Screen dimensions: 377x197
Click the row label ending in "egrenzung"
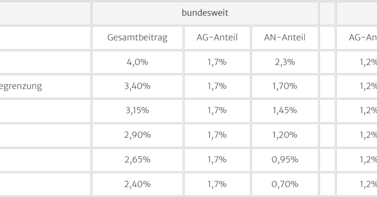tap(21, 86)
